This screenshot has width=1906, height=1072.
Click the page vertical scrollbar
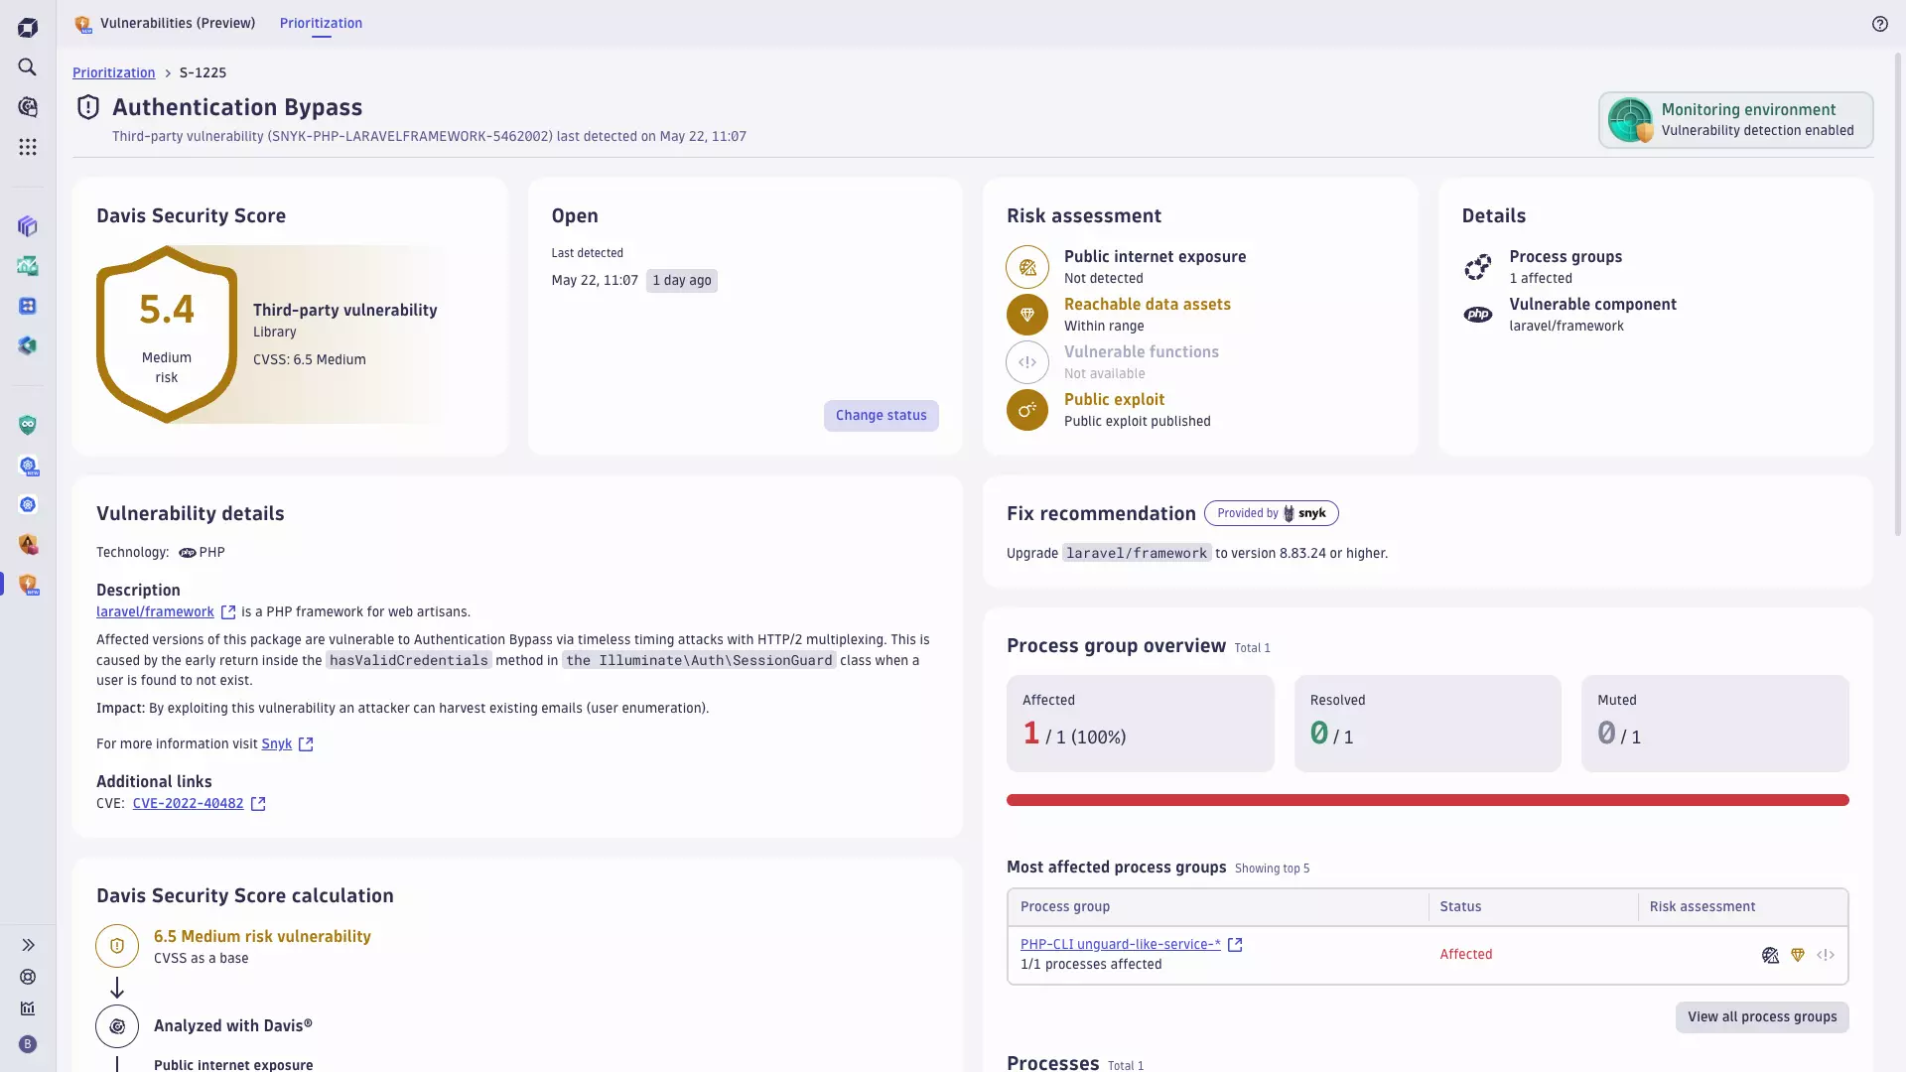tap(1898, 298)
